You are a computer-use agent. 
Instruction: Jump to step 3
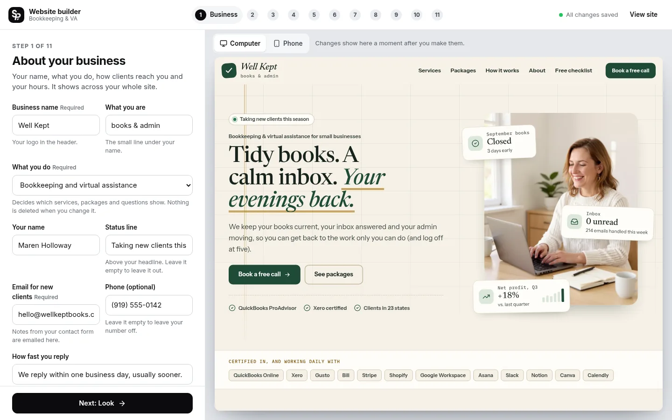(273, 15)
